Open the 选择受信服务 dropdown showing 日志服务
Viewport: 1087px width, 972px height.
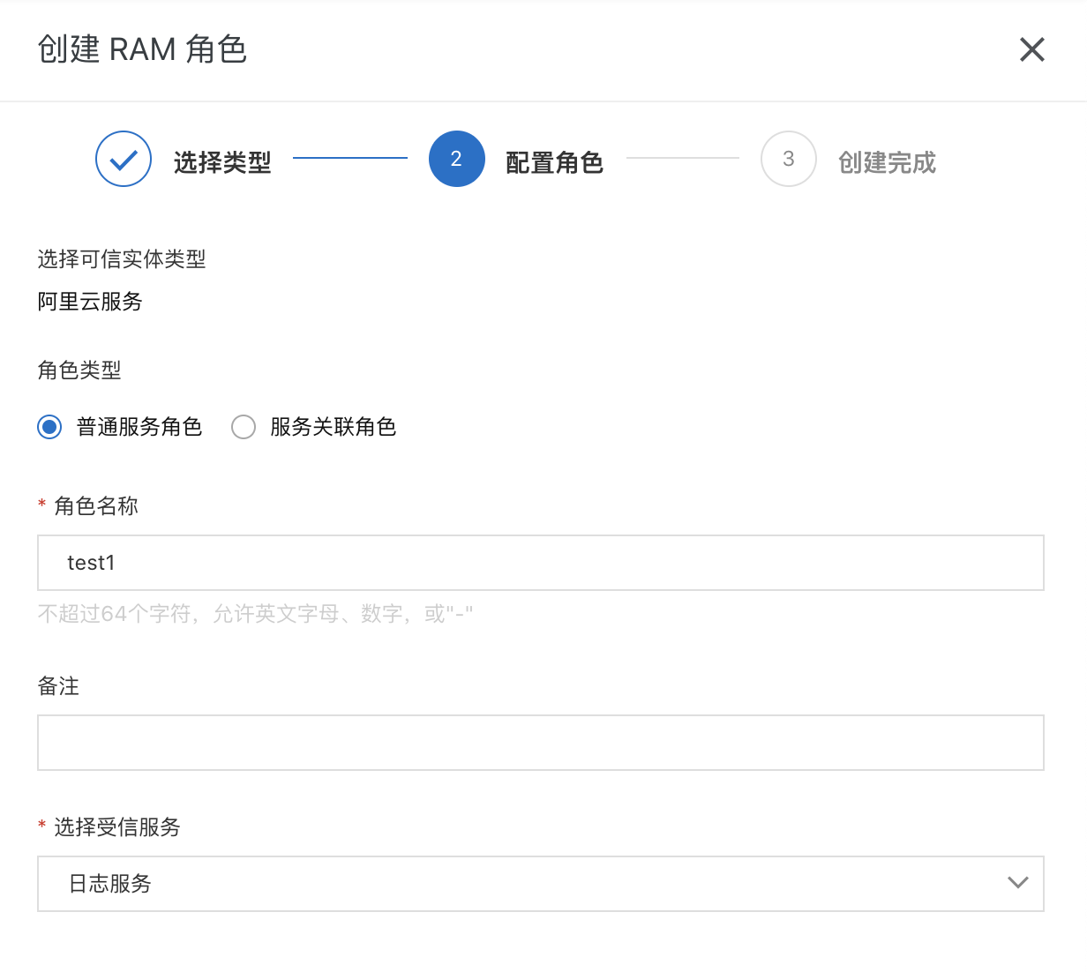pos(540,884)
